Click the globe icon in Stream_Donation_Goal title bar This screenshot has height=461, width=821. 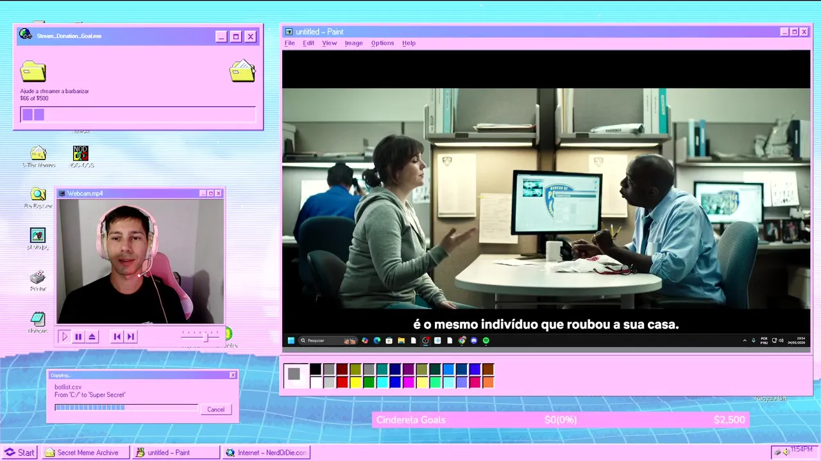(26, 35)
